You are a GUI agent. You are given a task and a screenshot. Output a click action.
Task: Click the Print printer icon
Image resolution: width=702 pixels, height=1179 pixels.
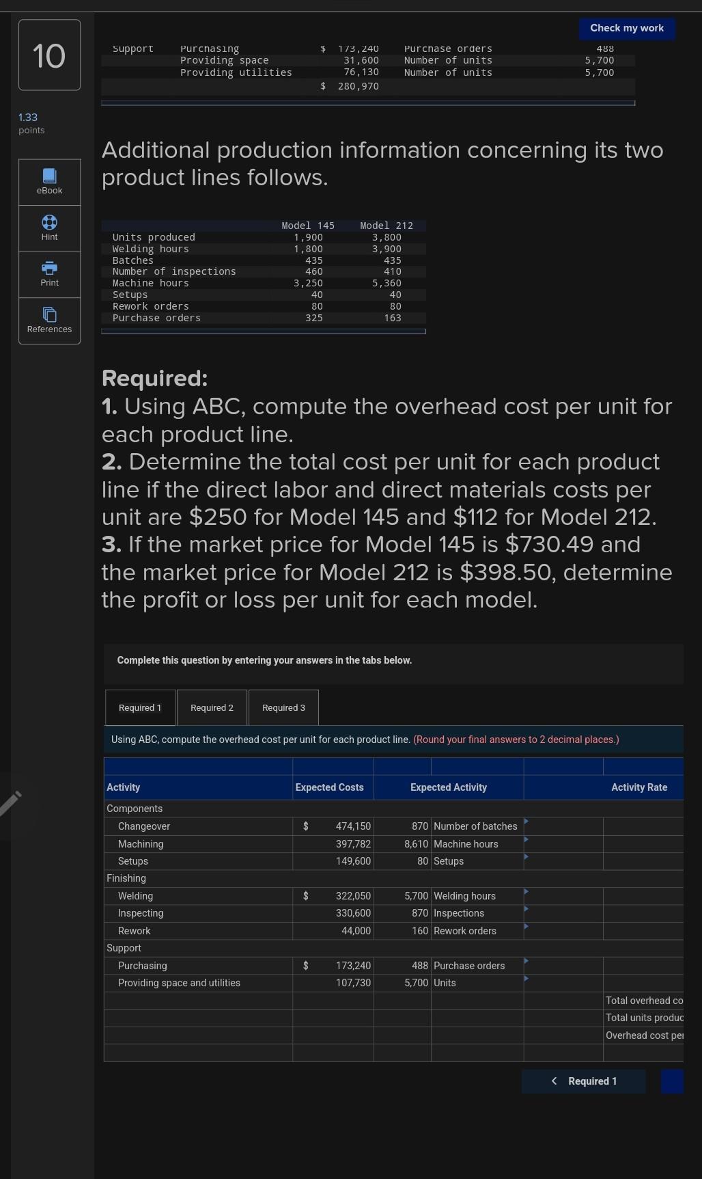[49, 268]
